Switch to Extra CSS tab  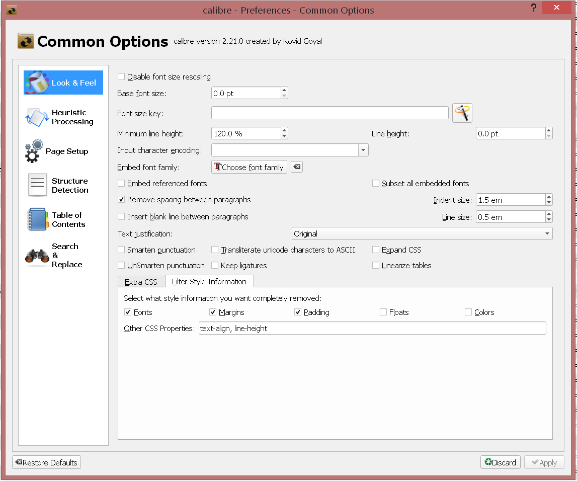click(141, 282)
